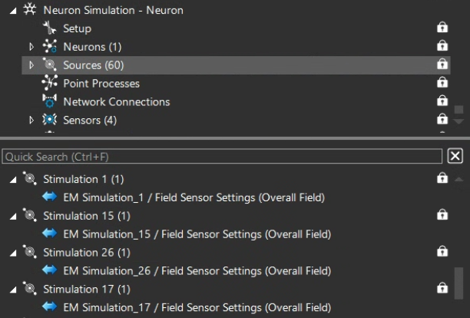Image resolution: width=470 pixels, height=318 pixels.
Task: Click the Quick Search input field
Action: [x=222, y=156]
